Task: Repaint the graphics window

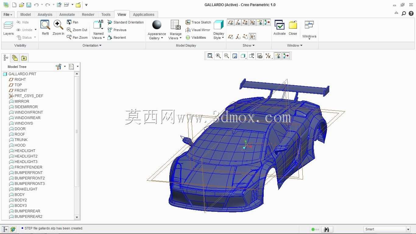Action: 235,56
